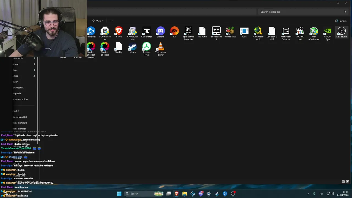This screenshot has height=198, width=352.
Task: Open the Windows Start menu
Action: (119, 194)
